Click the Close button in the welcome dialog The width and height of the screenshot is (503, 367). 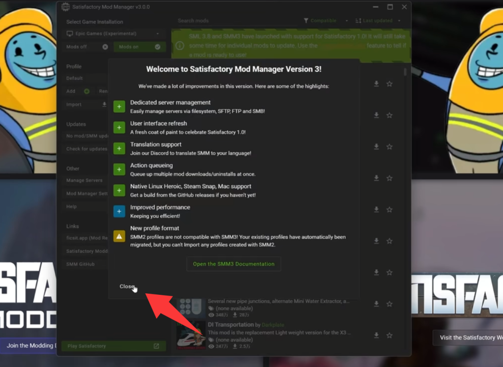click(127, 286)
